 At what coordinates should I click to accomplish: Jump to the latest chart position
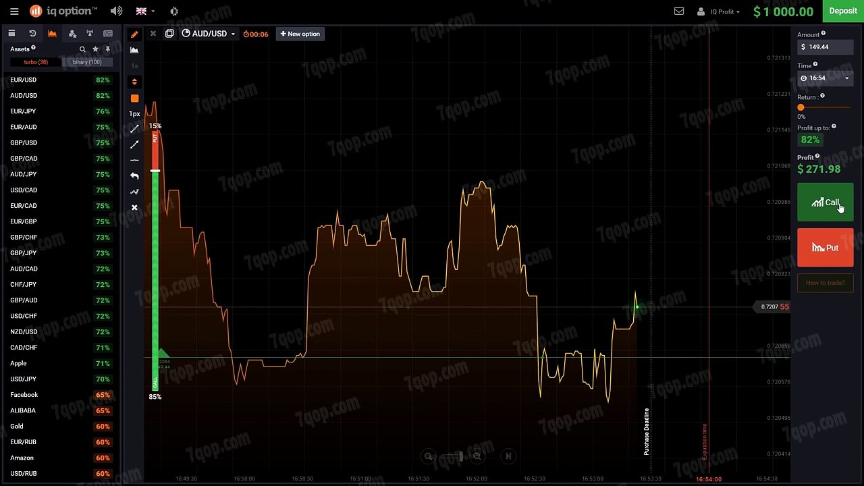(x=509, y=456)
